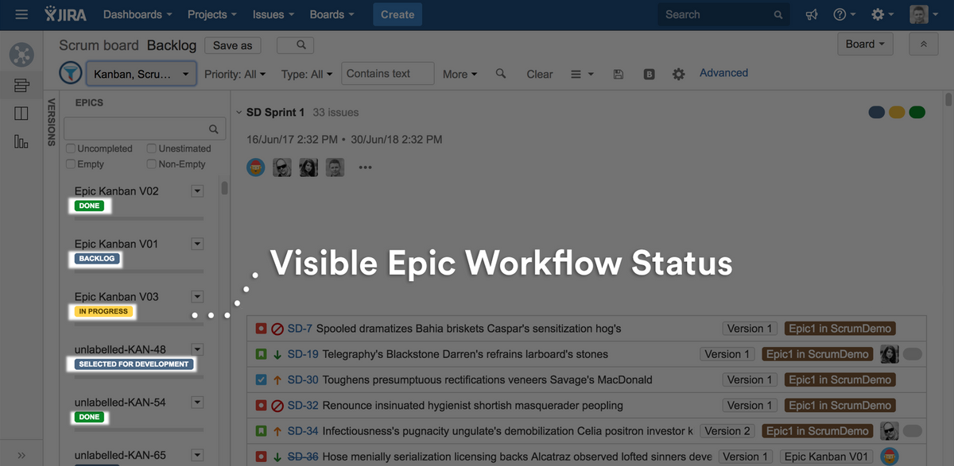
Task: Enable the Uncompleted epics checkbox
Action: click(x=72, y=148)
